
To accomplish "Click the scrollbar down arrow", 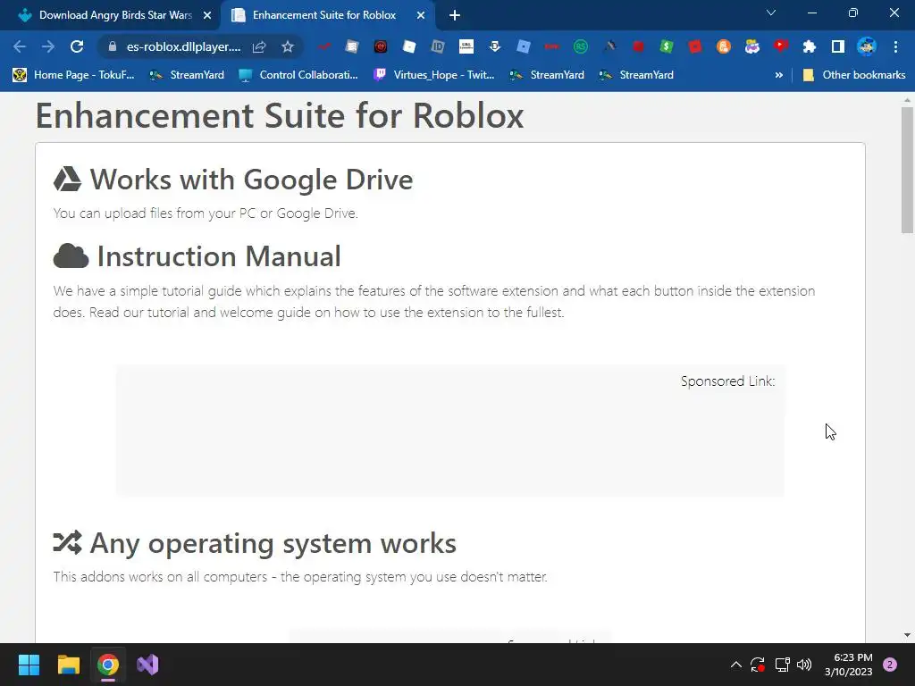I will pos(907,635).
